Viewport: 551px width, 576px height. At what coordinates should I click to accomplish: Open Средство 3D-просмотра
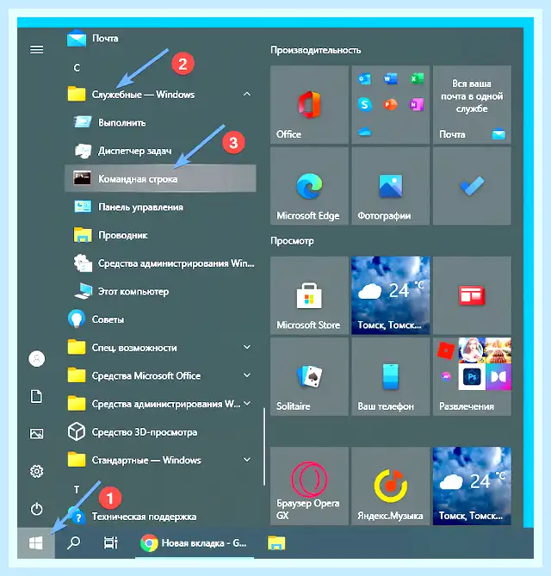(x=160, y=432)
